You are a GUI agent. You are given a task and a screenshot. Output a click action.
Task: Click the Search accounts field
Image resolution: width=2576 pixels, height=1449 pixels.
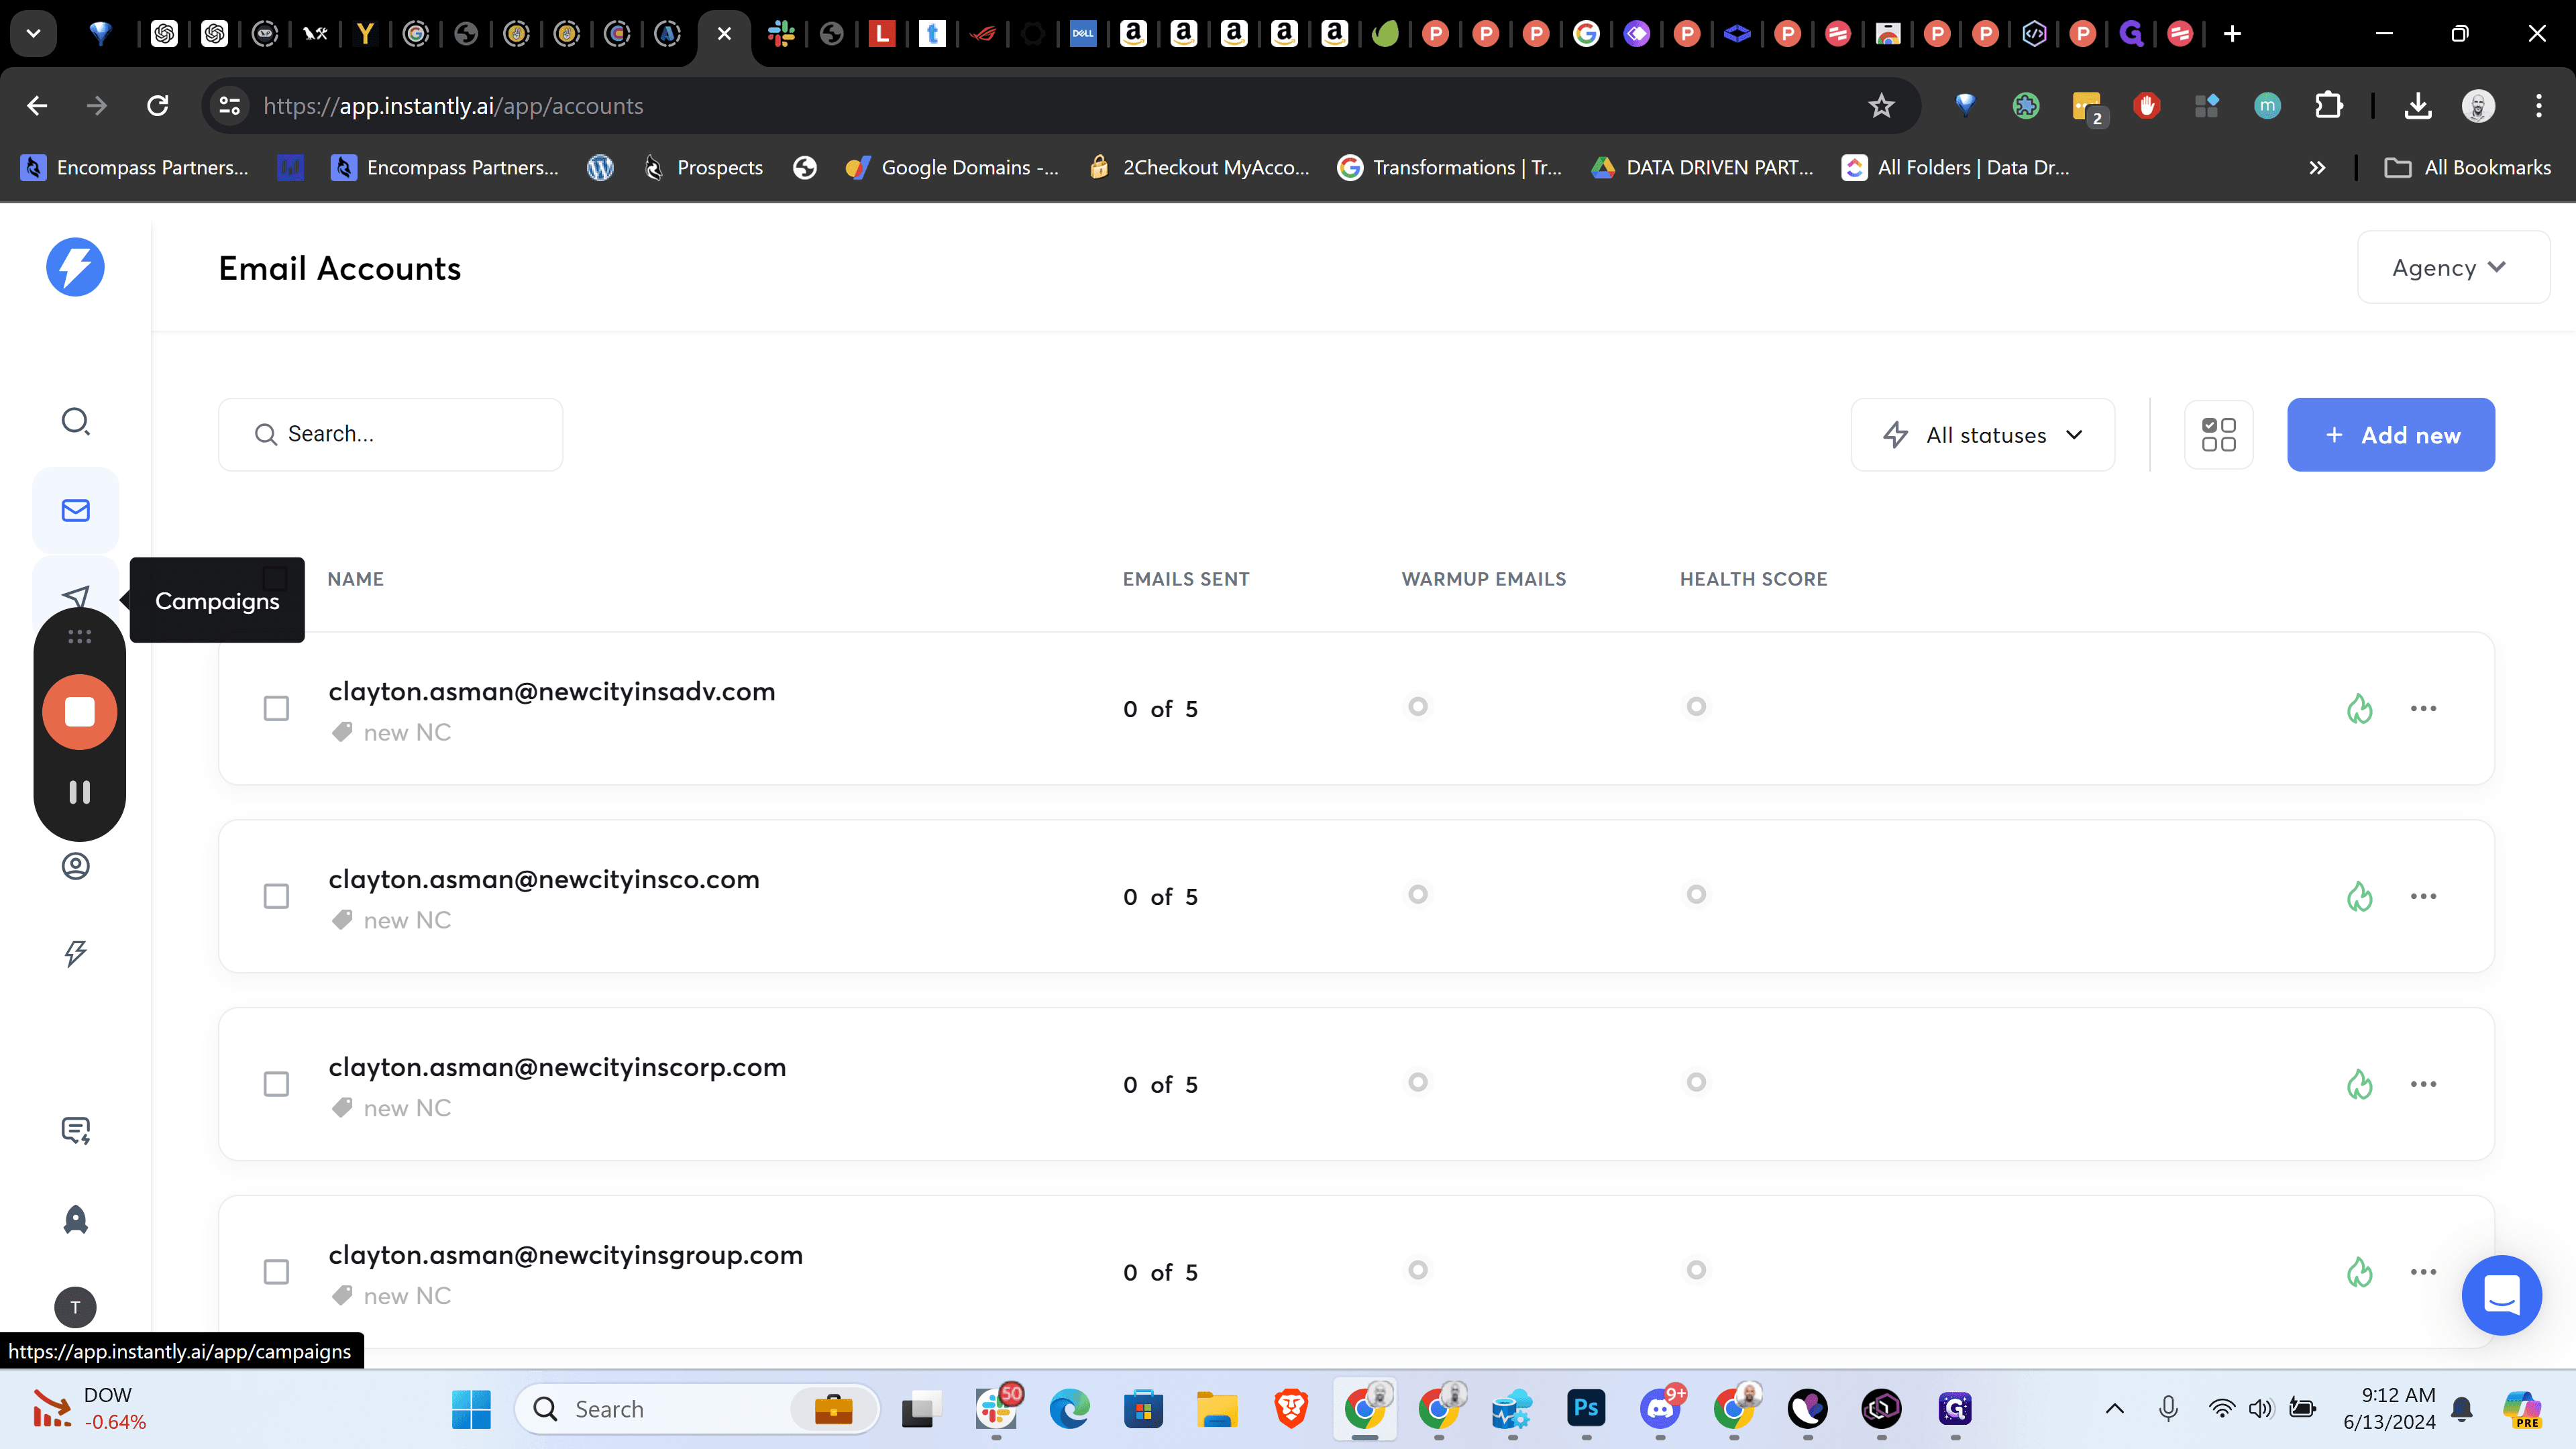(391, 434)
